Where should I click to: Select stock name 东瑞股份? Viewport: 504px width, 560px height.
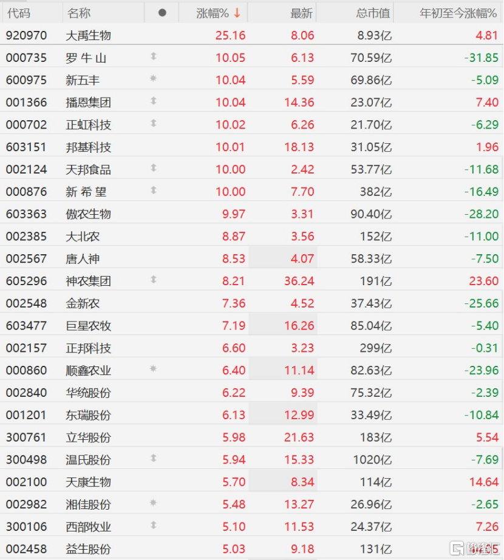(88, 415)
